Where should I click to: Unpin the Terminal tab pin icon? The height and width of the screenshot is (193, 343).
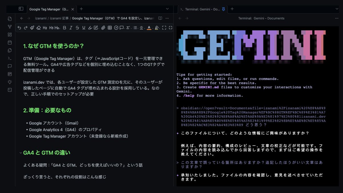click(223, 9)
